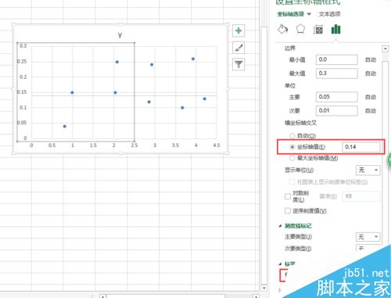Image resolution: width=391 pixels, height=298 pixels.
Task: Open the 次要类型 dropdown
Action: click(x=368, y=248)
